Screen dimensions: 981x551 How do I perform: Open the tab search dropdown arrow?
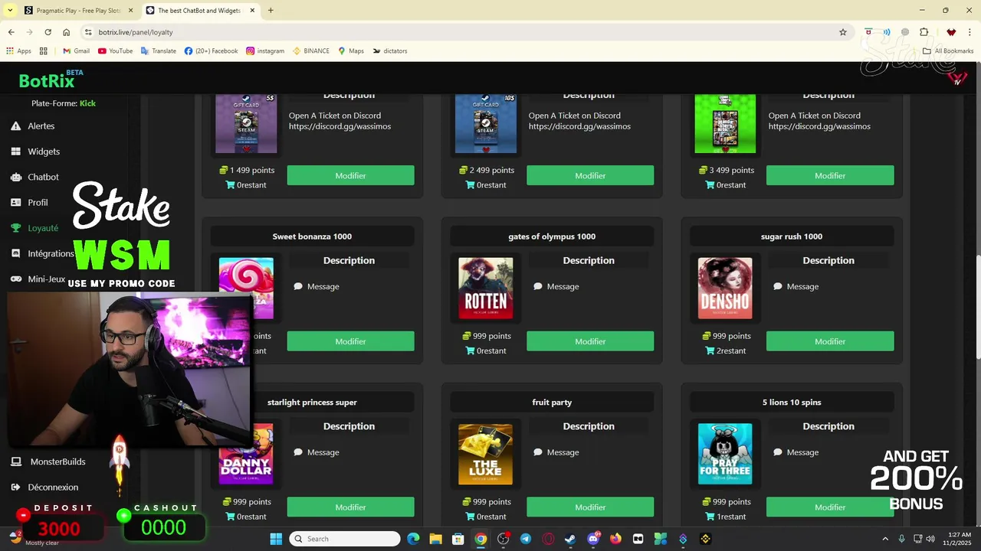10,11
